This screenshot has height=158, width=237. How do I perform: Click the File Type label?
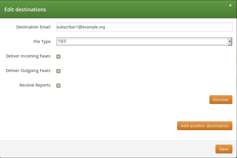tap(42, 42)
